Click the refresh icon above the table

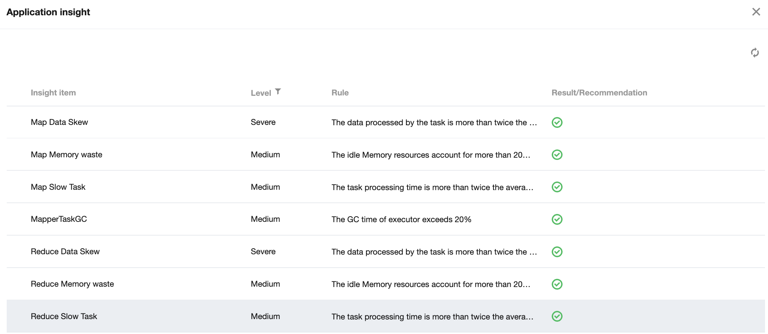click(x=755, y=53)
